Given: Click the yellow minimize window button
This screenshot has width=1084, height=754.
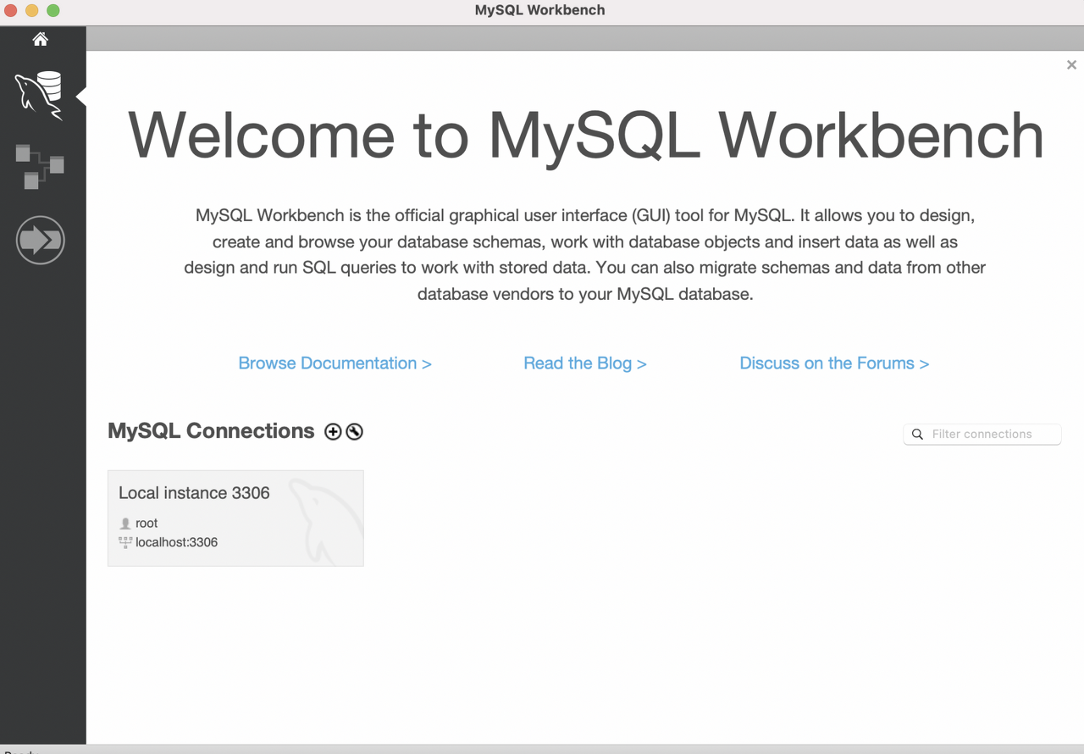Looking at the screenshot, I should point(32,11).
